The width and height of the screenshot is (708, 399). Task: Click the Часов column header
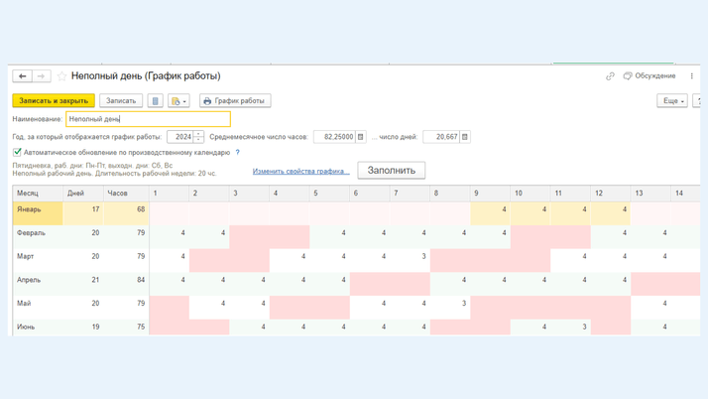click(x=126, y=193)
